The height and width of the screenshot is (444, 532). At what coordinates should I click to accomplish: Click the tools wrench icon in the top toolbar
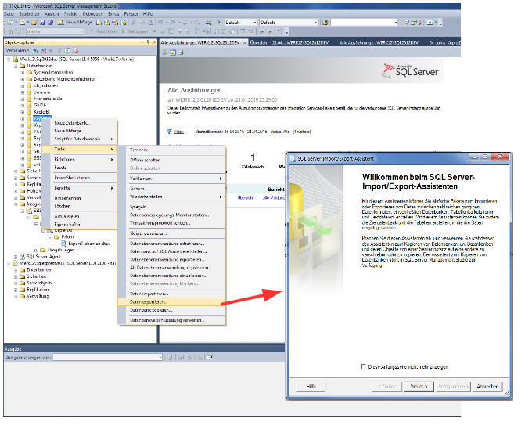coord(422,23)
